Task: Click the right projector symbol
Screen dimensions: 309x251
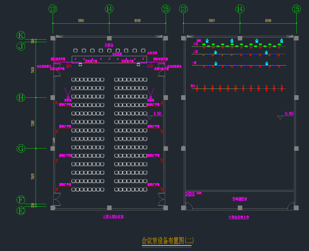Action: tap(151, 97)
